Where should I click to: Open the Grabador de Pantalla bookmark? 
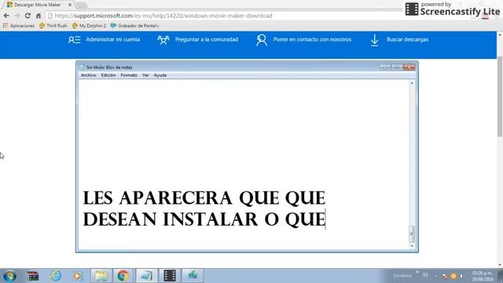point(134,26)
